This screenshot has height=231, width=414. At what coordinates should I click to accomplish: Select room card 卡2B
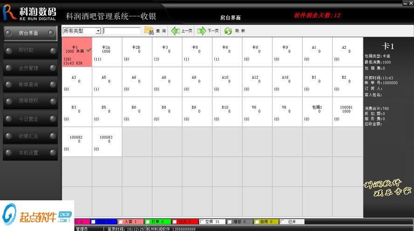pos(137,52)
